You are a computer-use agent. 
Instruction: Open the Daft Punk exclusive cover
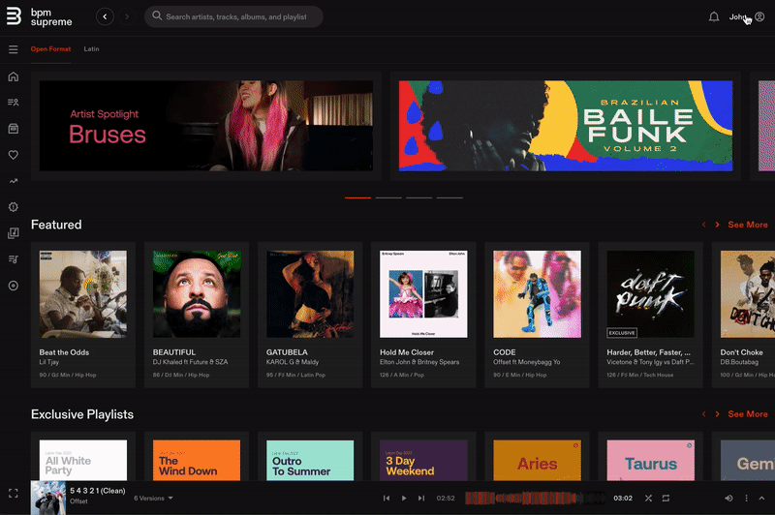(x=650, y=294)
